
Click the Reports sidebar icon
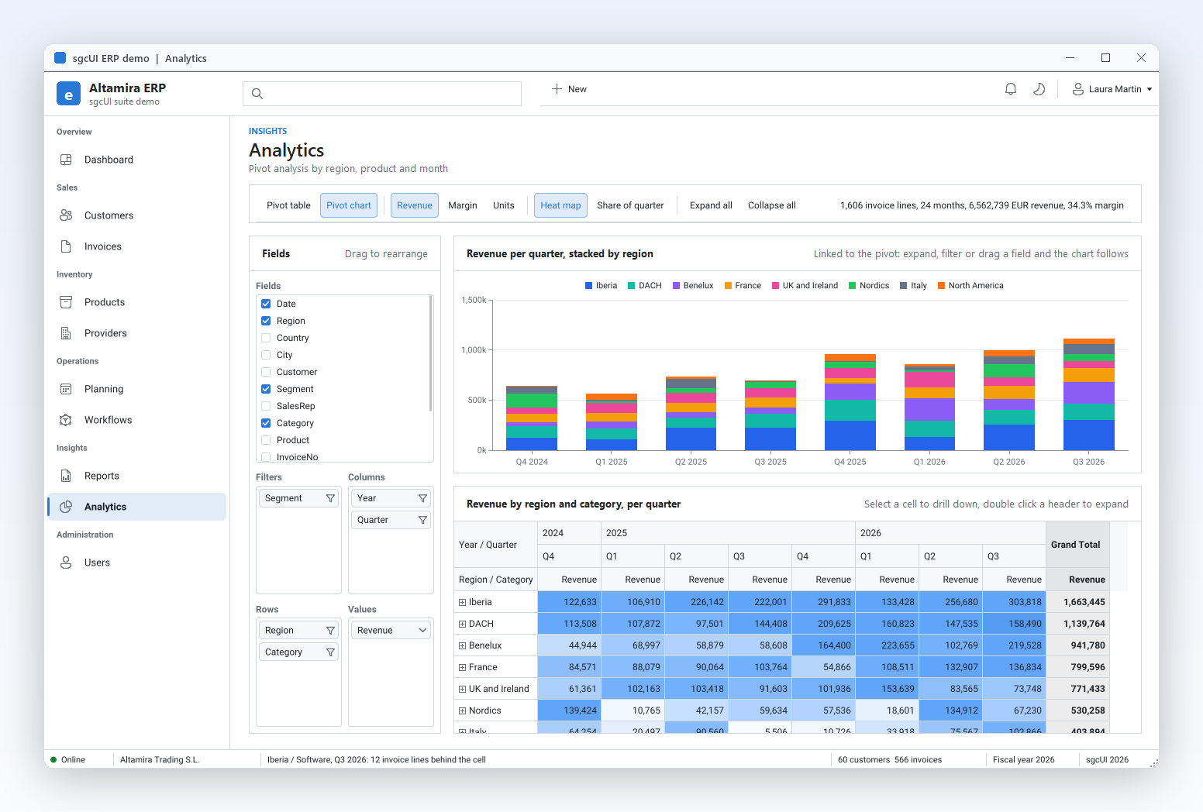[x=66, y=476]
